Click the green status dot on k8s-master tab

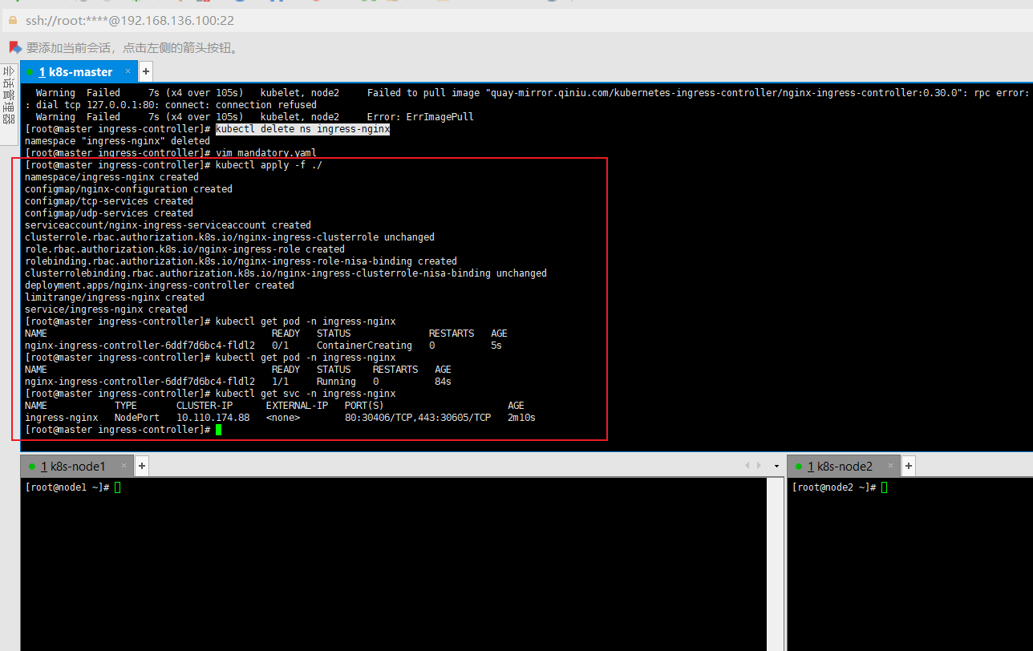(x=30, y=72)
